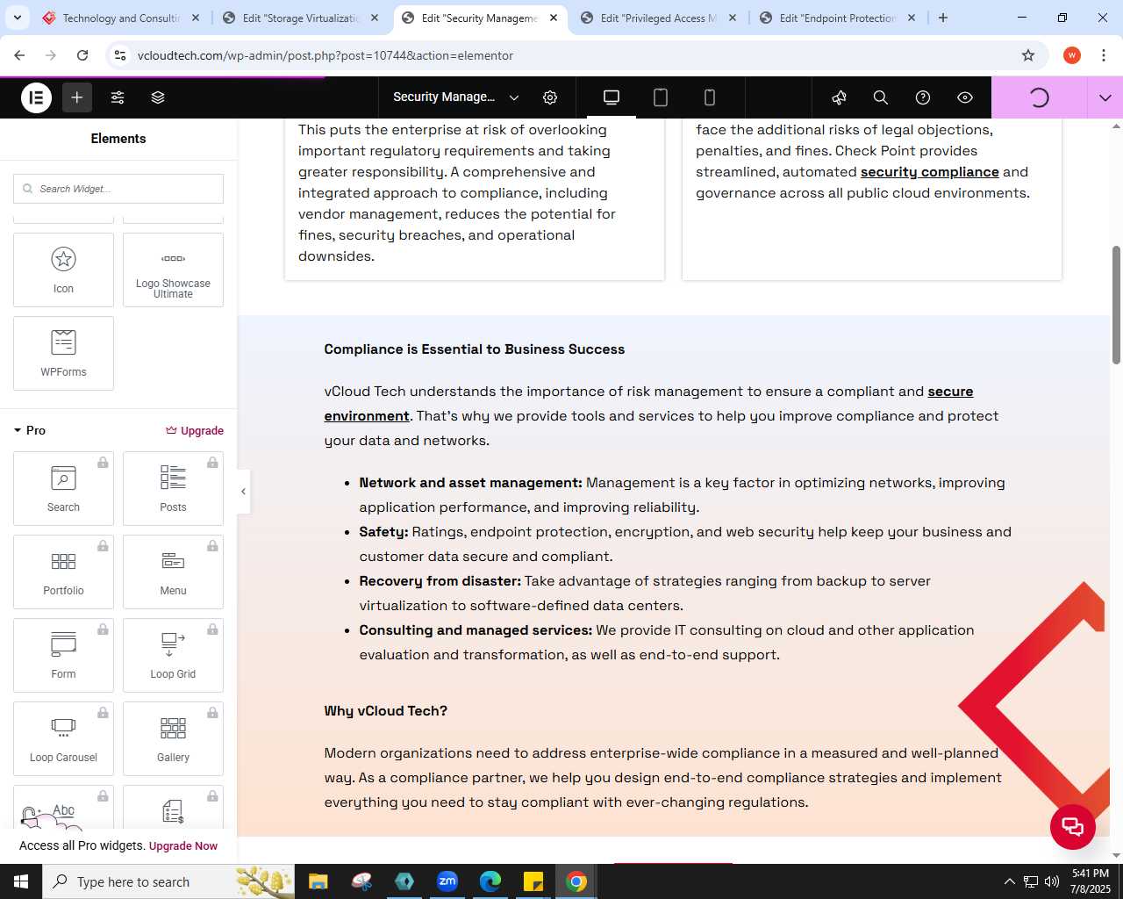Click the Search Widget input field

click(118, 189)
